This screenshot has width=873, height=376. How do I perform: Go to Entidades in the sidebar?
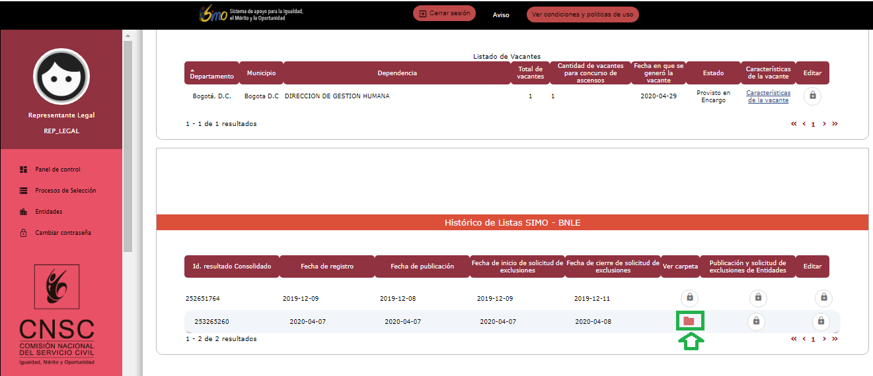pos(48,212)
